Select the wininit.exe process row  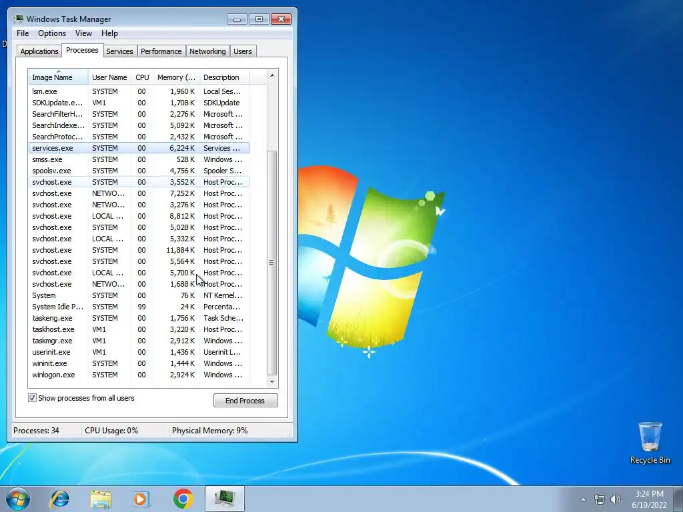(139, 363)
